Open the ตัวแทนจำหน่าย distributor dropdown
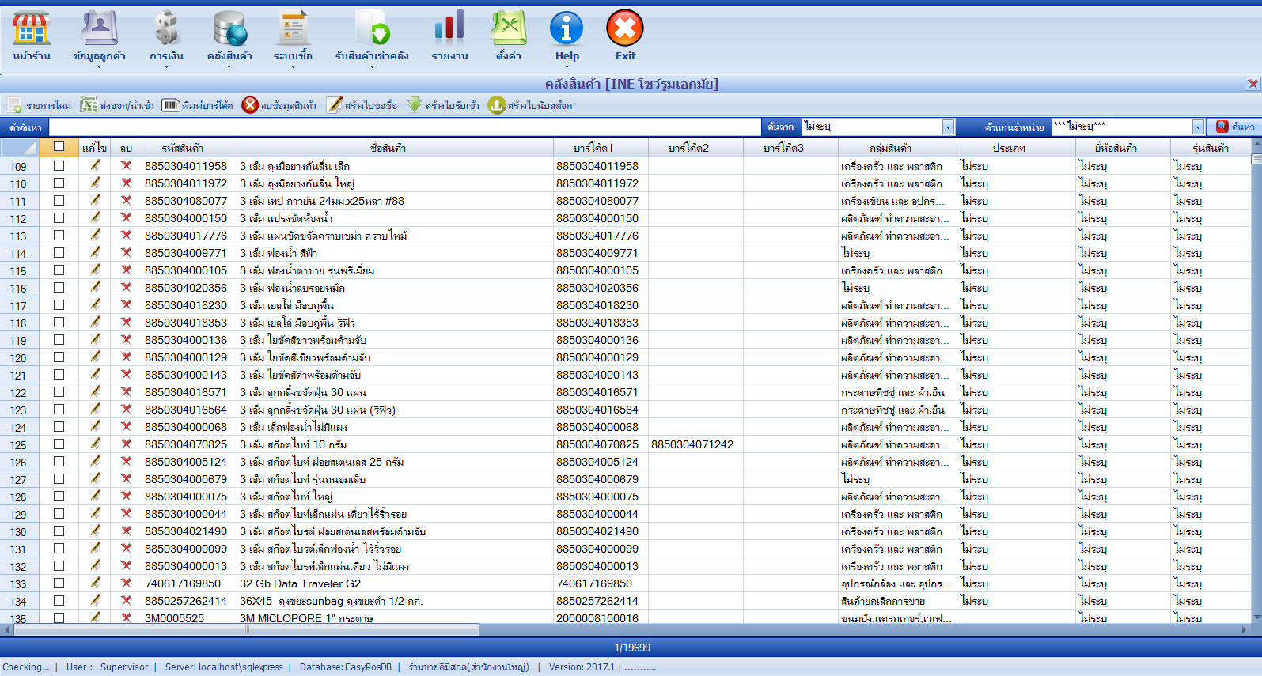This screenshot has height=676, width=1262. coord(1198,127)
